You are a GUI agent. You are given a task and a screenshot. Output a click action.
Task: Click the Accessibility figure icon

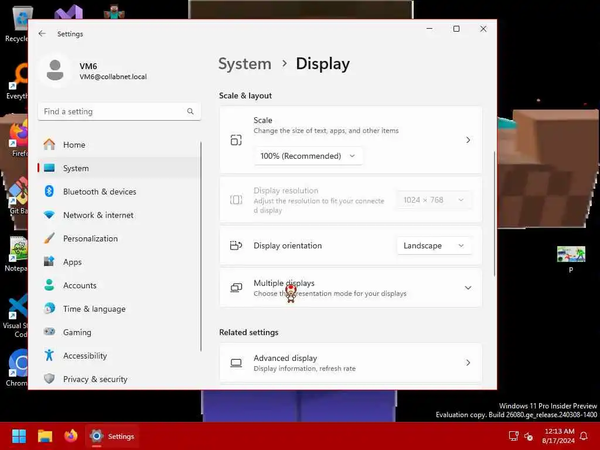click(49, 355)
